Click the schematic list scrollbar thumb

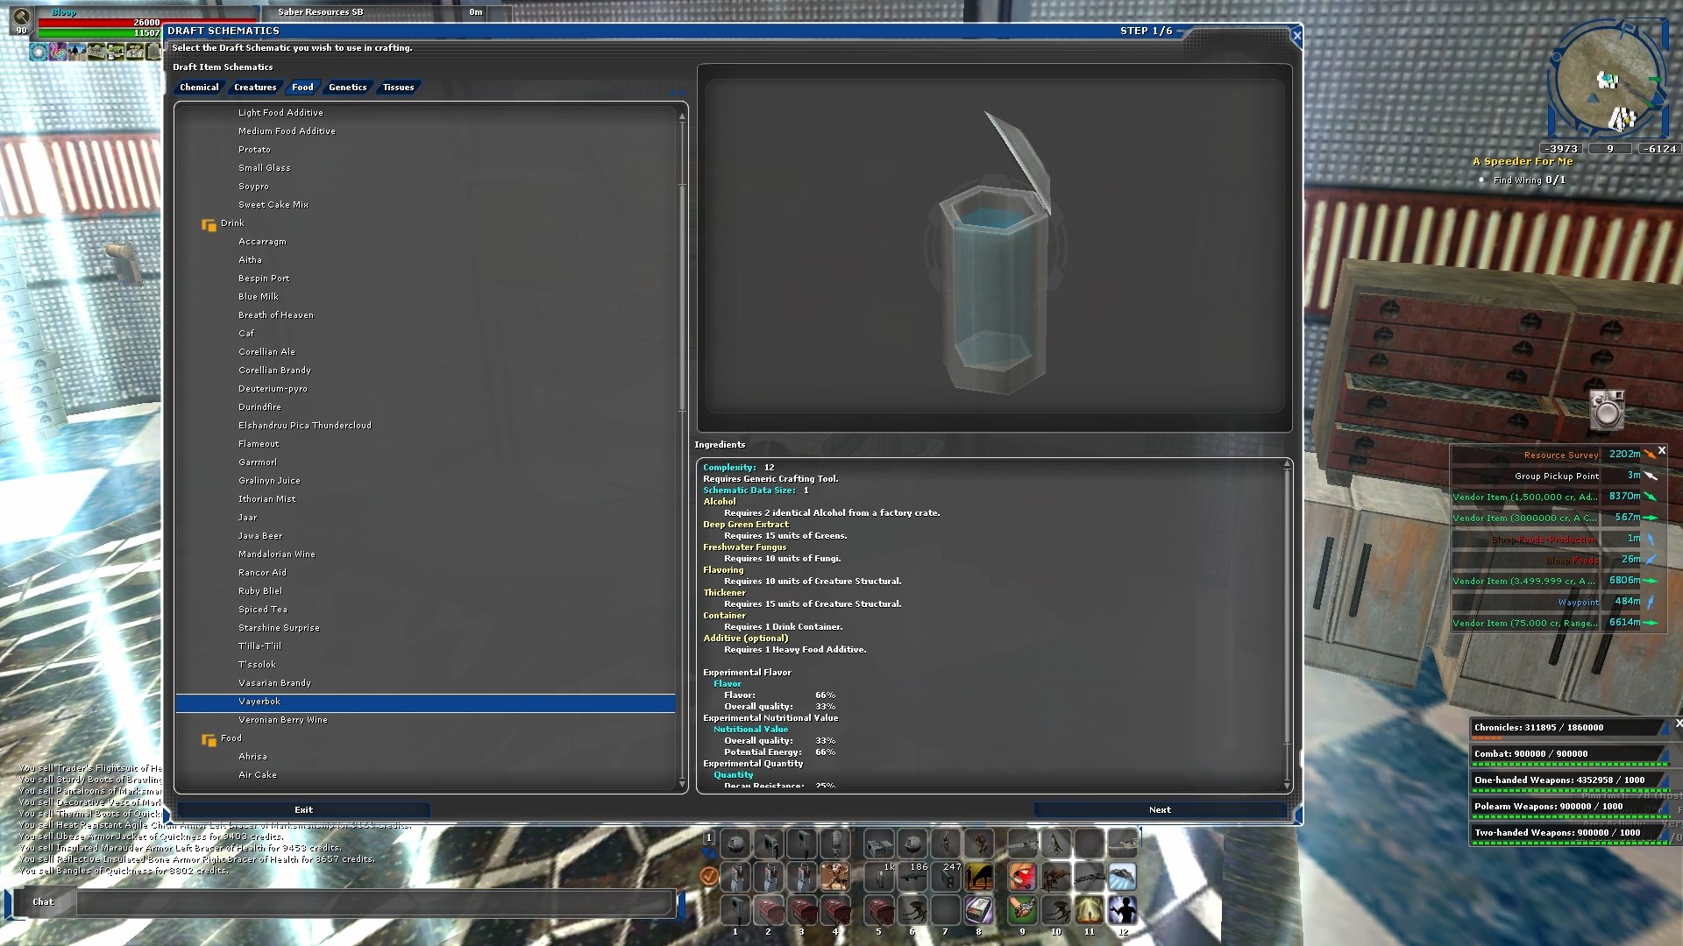[x=682, y=298]
